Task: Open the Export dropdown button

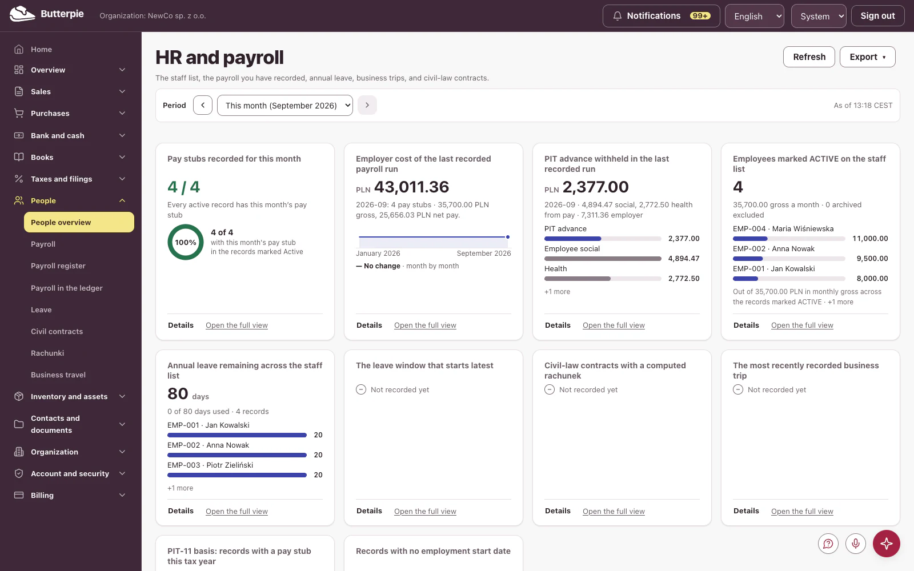Action: coord(867,57)
